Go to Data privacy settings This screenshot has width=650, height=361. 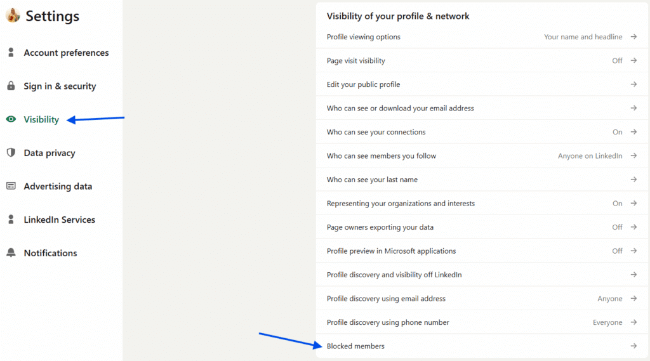(50, 153)
